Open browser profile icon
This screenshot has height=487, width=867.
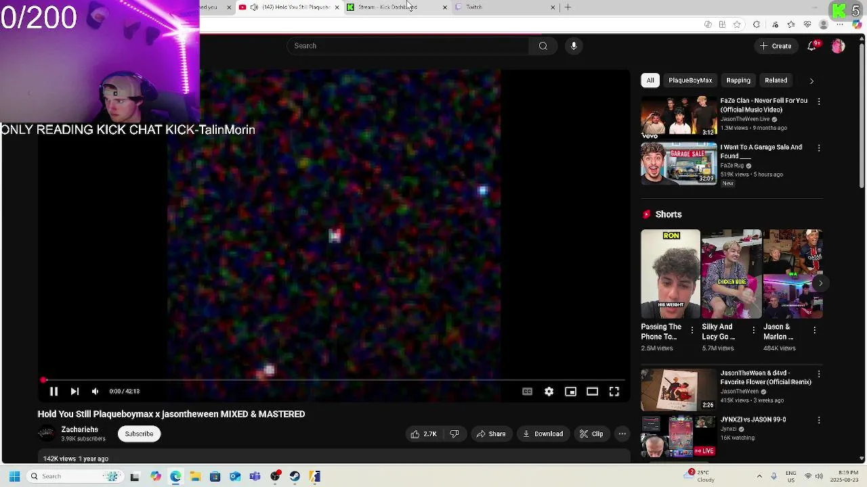pyautogui.click(x=824, y=24)
